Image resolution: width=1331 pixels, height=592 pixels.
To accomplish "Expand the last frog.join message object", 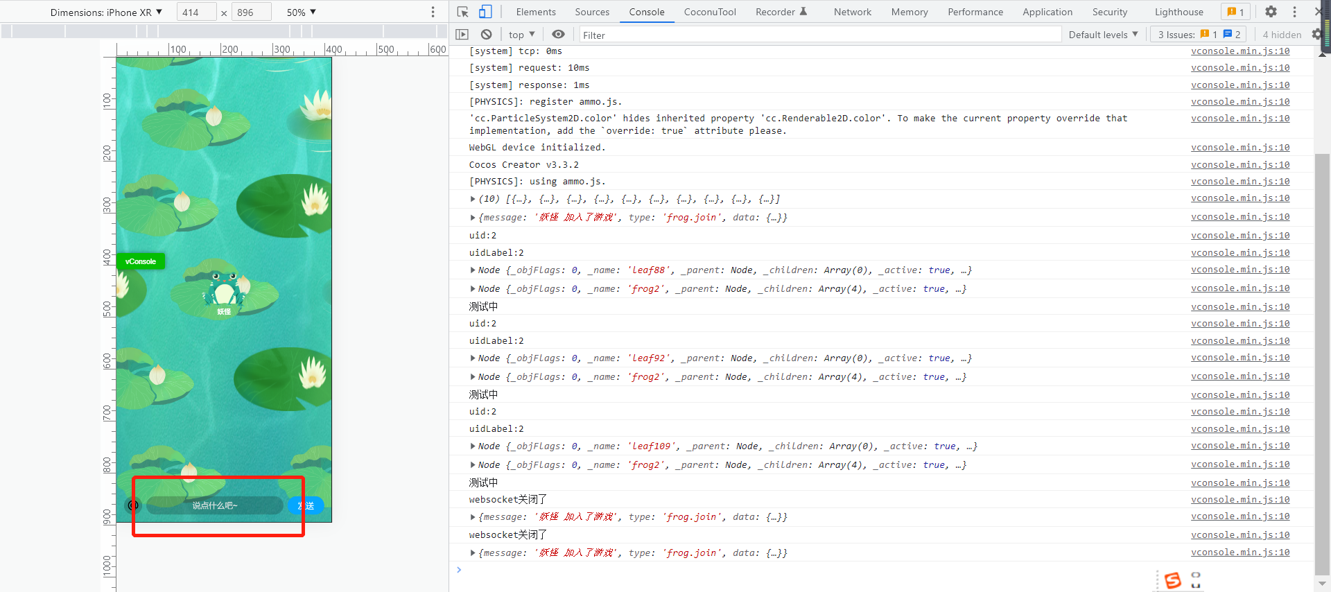I will [x=473, y=553].
